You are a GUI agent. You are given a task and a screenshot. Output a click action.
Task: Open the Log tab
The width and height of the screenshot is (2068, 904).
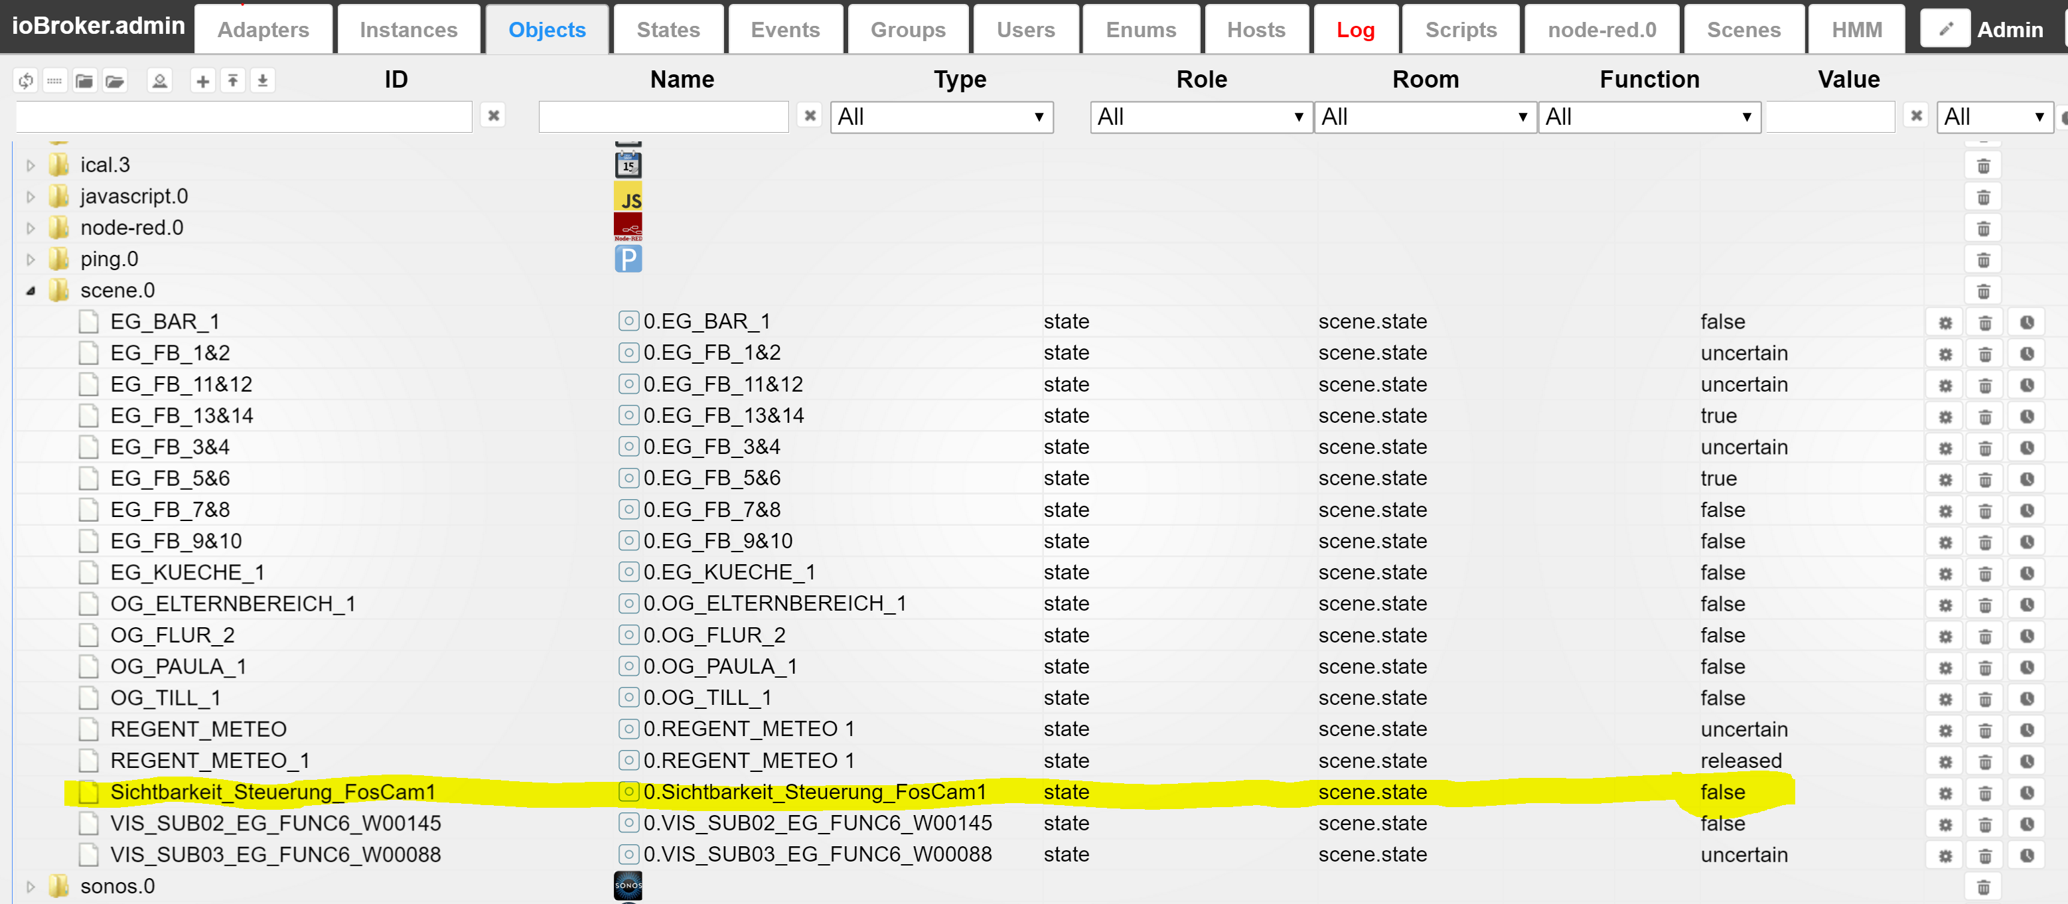coord(1355,30)
